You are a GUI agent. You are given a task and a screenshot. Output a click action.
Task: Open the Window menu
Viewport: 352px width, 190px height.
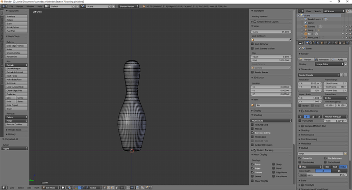[x=30, y=6]
